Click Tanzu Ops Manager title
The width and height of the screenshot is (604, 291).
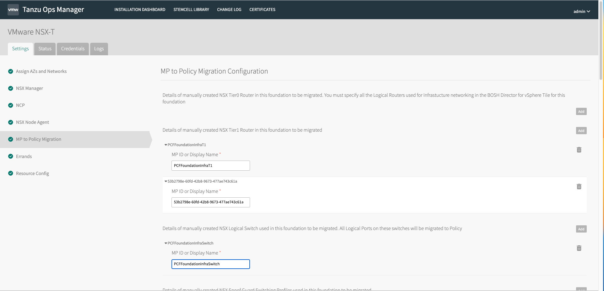tap(53, 10)
